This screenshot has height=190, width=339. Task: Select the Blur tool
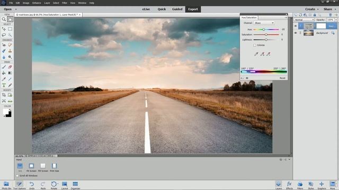click(x=4, y=57)
